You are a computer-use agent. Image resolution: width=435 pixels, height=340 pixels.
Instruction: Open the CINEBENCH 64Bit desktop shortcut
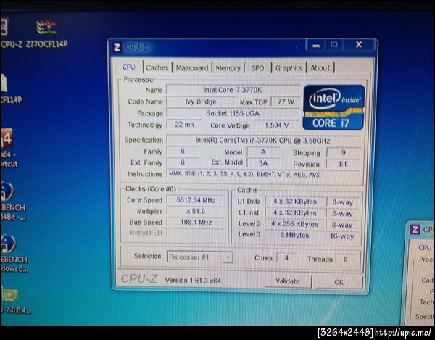7,191
